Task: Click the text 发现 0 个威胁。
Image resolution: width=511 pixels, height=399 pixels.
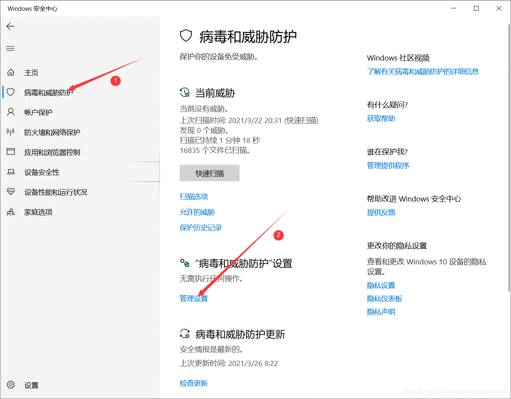Action: click(204, 130)
